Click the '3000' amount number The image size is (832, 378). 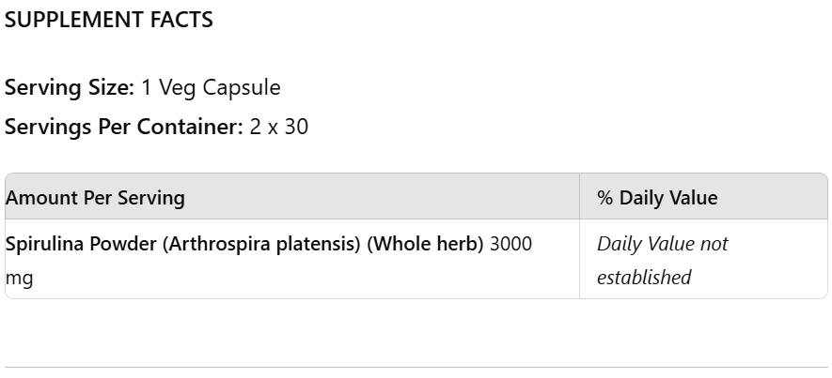point(511,244)
